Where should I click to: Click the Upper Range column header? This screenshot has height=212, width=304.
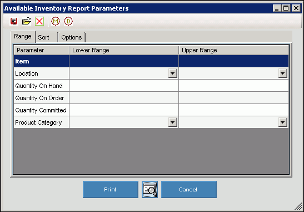pos(233,50)
